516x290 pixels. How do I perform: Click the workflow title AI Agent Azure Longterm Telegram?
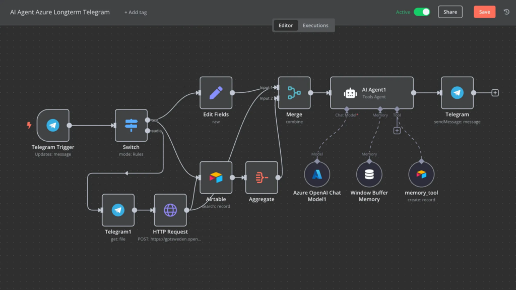(x=60, y=12)
